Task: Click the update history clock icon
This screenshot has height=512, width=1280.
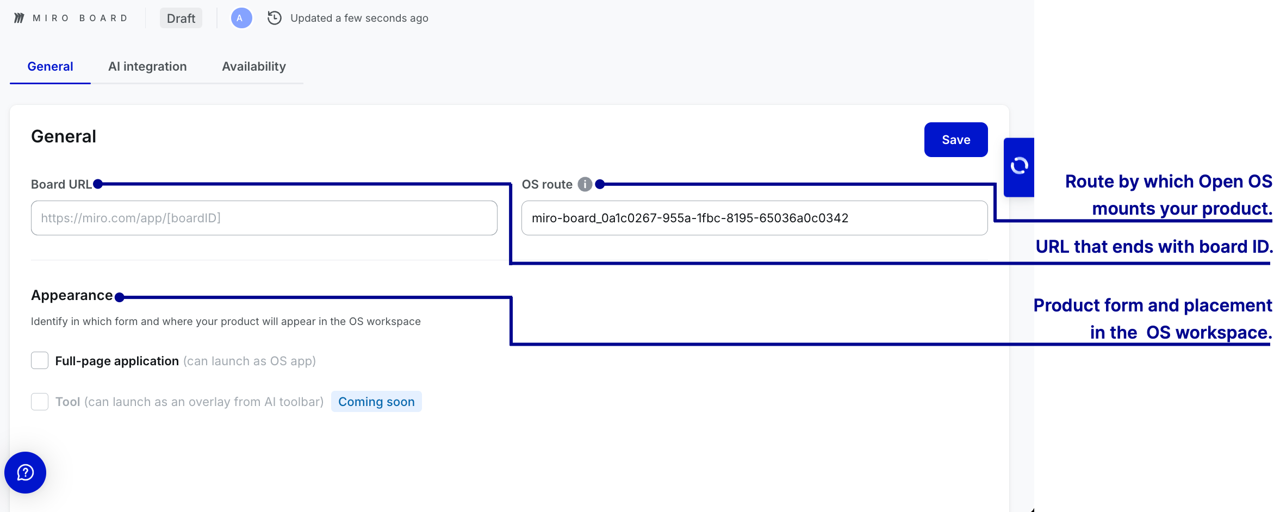Action: coord(275,18)
